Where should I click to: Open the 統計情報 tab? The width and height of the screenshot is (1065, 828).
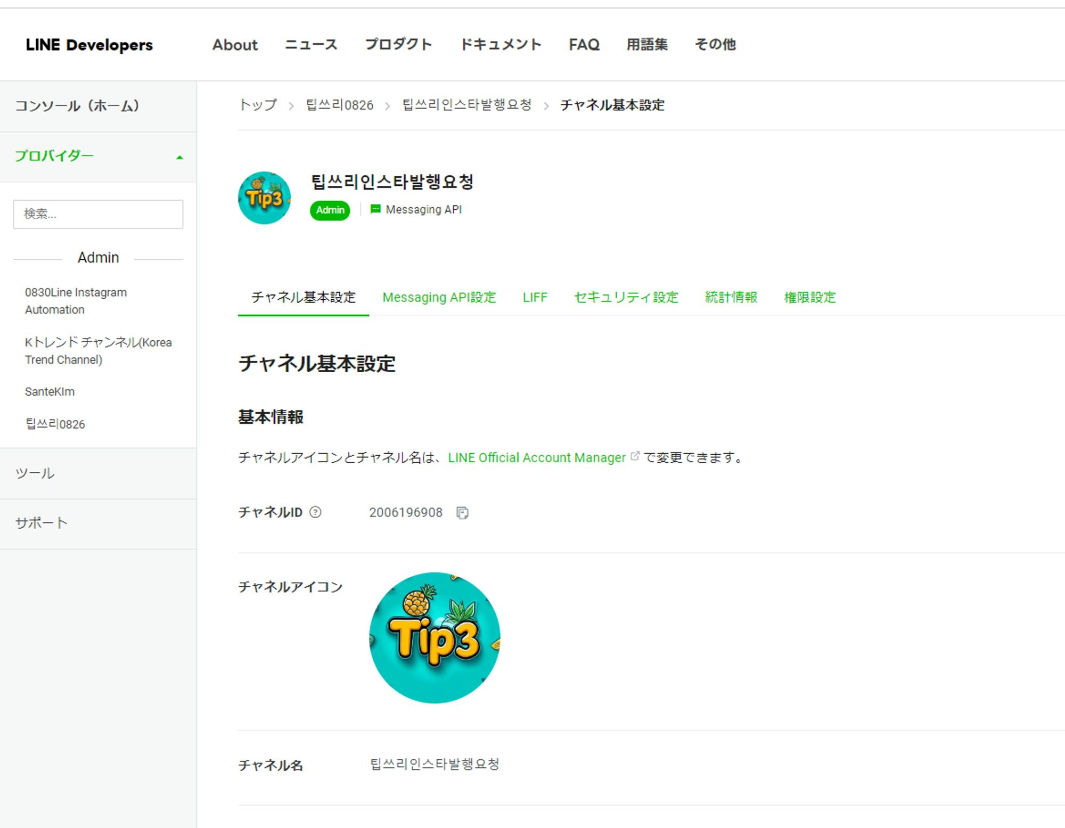point(731,297)
